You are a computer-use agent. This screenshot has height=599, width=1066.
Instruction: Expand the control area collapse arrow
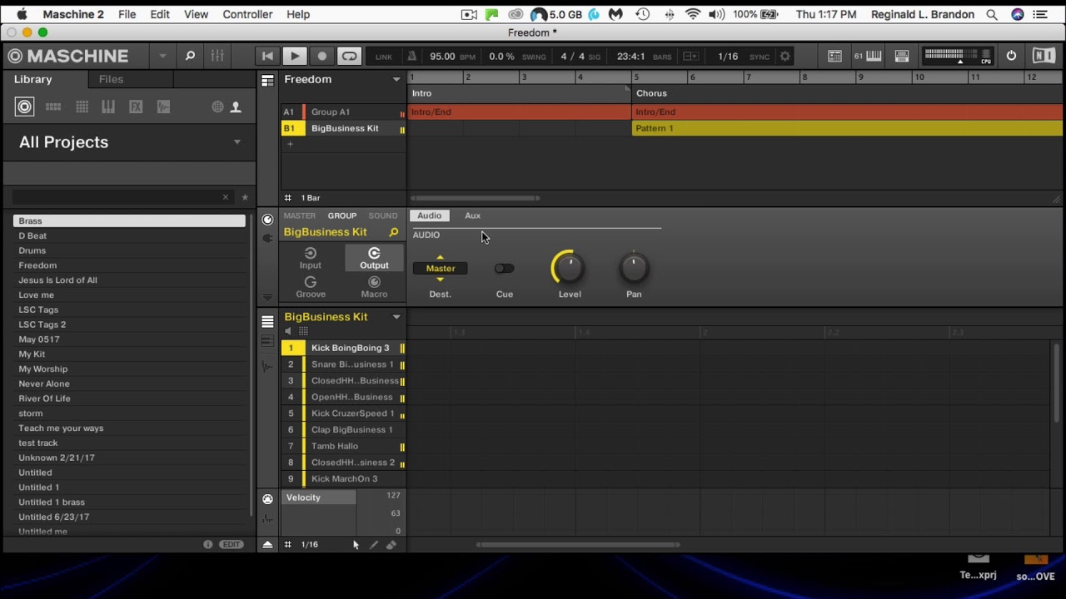tap(267, 297)
